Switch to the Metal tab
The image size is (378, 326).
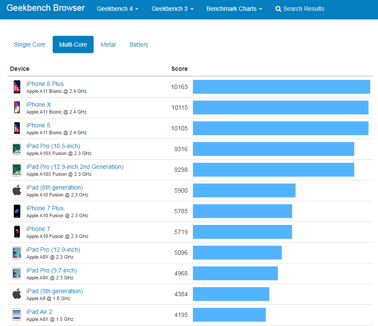[108, 44]
